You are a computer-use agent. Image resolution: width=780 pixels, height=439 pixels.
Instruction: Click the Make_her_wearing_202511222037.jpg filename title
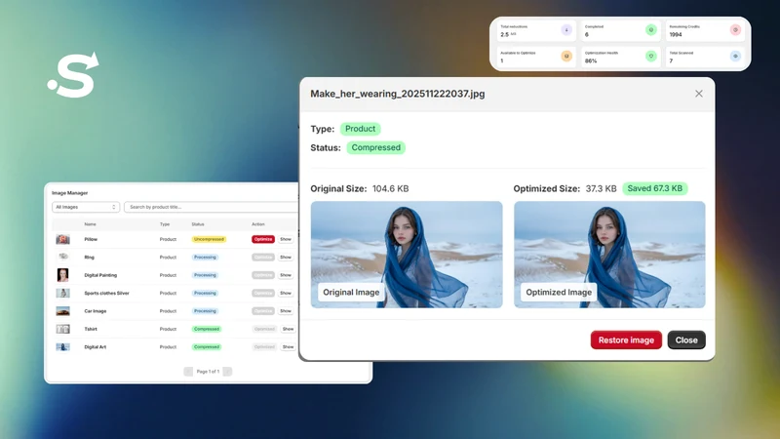(x=398, y=94)
